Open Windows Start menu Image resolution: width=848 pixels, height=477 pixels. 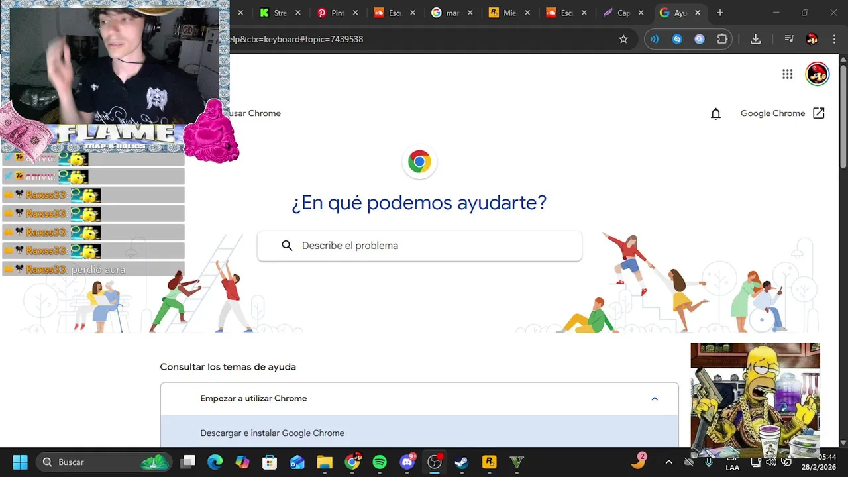(x=20, y=462)
